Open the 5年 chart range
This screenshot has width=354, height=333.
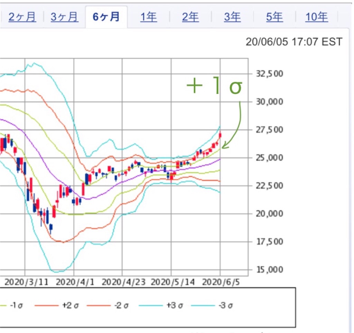(x=274, y=17)
